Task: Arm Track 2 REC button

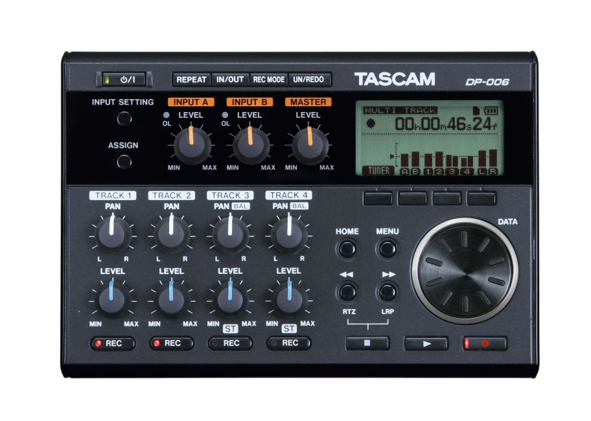Action: tap(172, 343)
